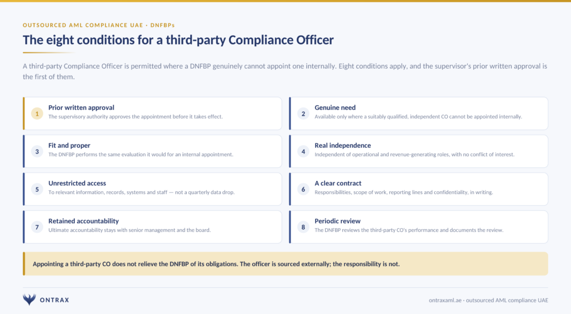Click the number 3 badge beside Fit and proper

(37, 152)
